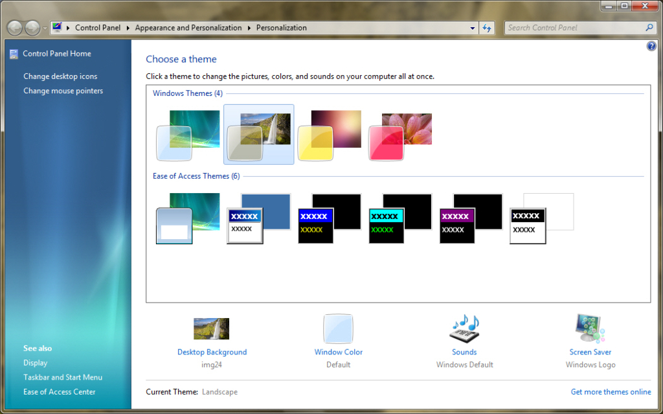Choose high contrast theme with green text
The width and height of the screenshot is (663, 414).
click(400, 218)
